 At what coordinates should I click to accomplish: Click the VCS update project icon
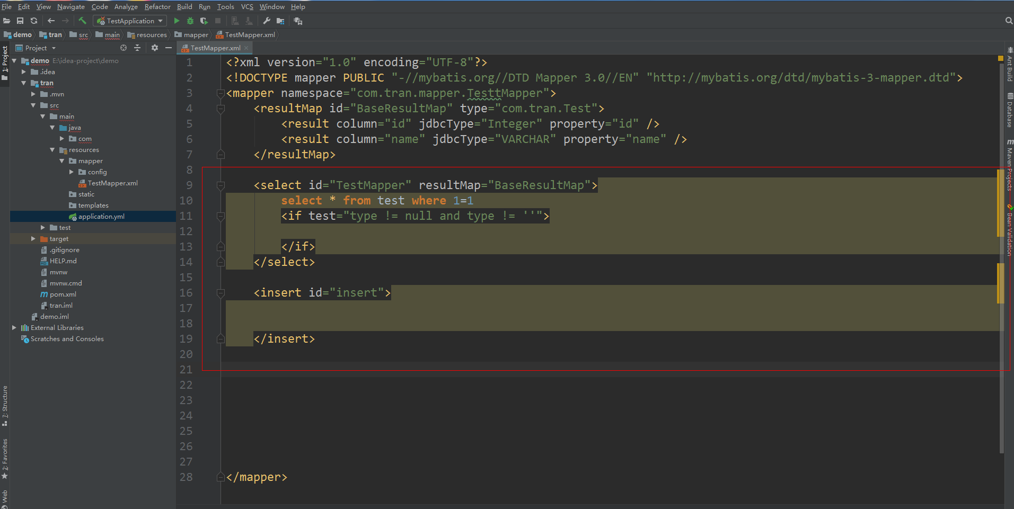[x=235, y=21]
